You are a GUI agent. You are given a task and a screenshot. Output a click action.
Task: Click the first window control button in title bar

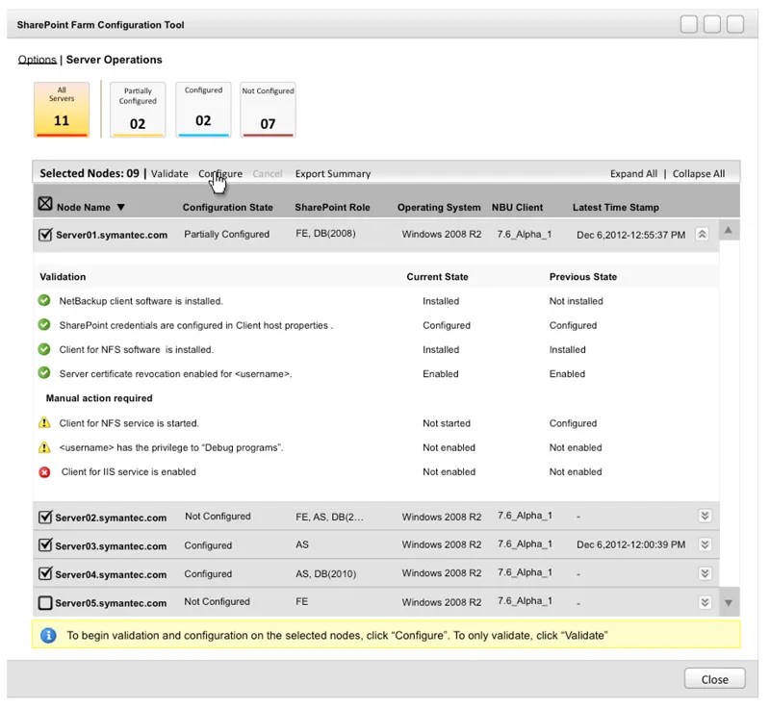pos(689,24)
